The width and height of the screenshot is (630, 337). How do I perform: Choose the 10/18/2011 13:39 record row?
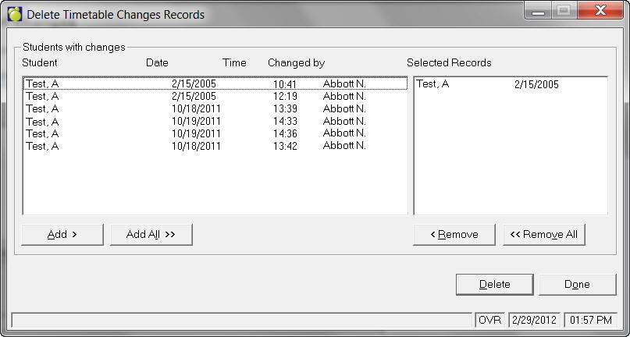(x=195, y=108)
